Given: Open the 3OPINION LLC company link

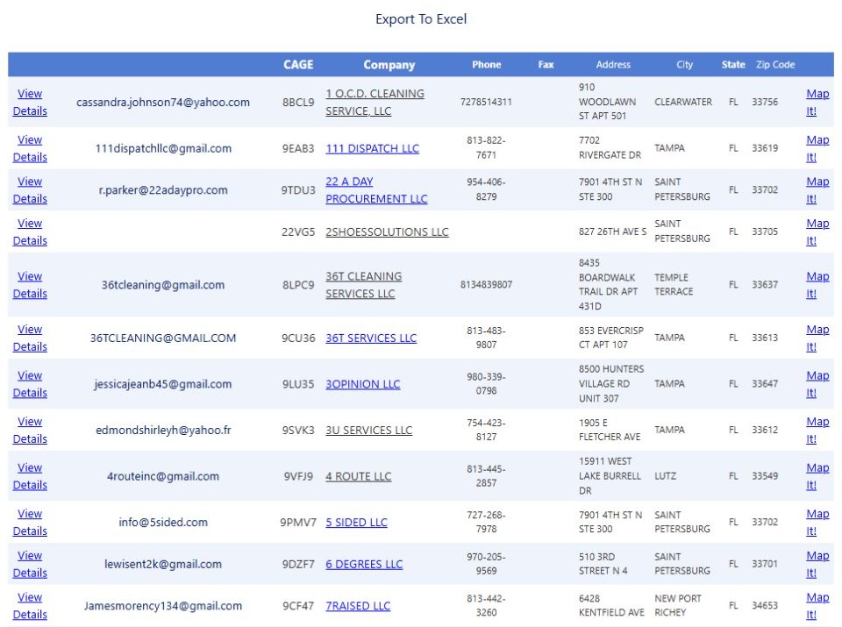Looking at the screenshot, I should coord(362,384).
